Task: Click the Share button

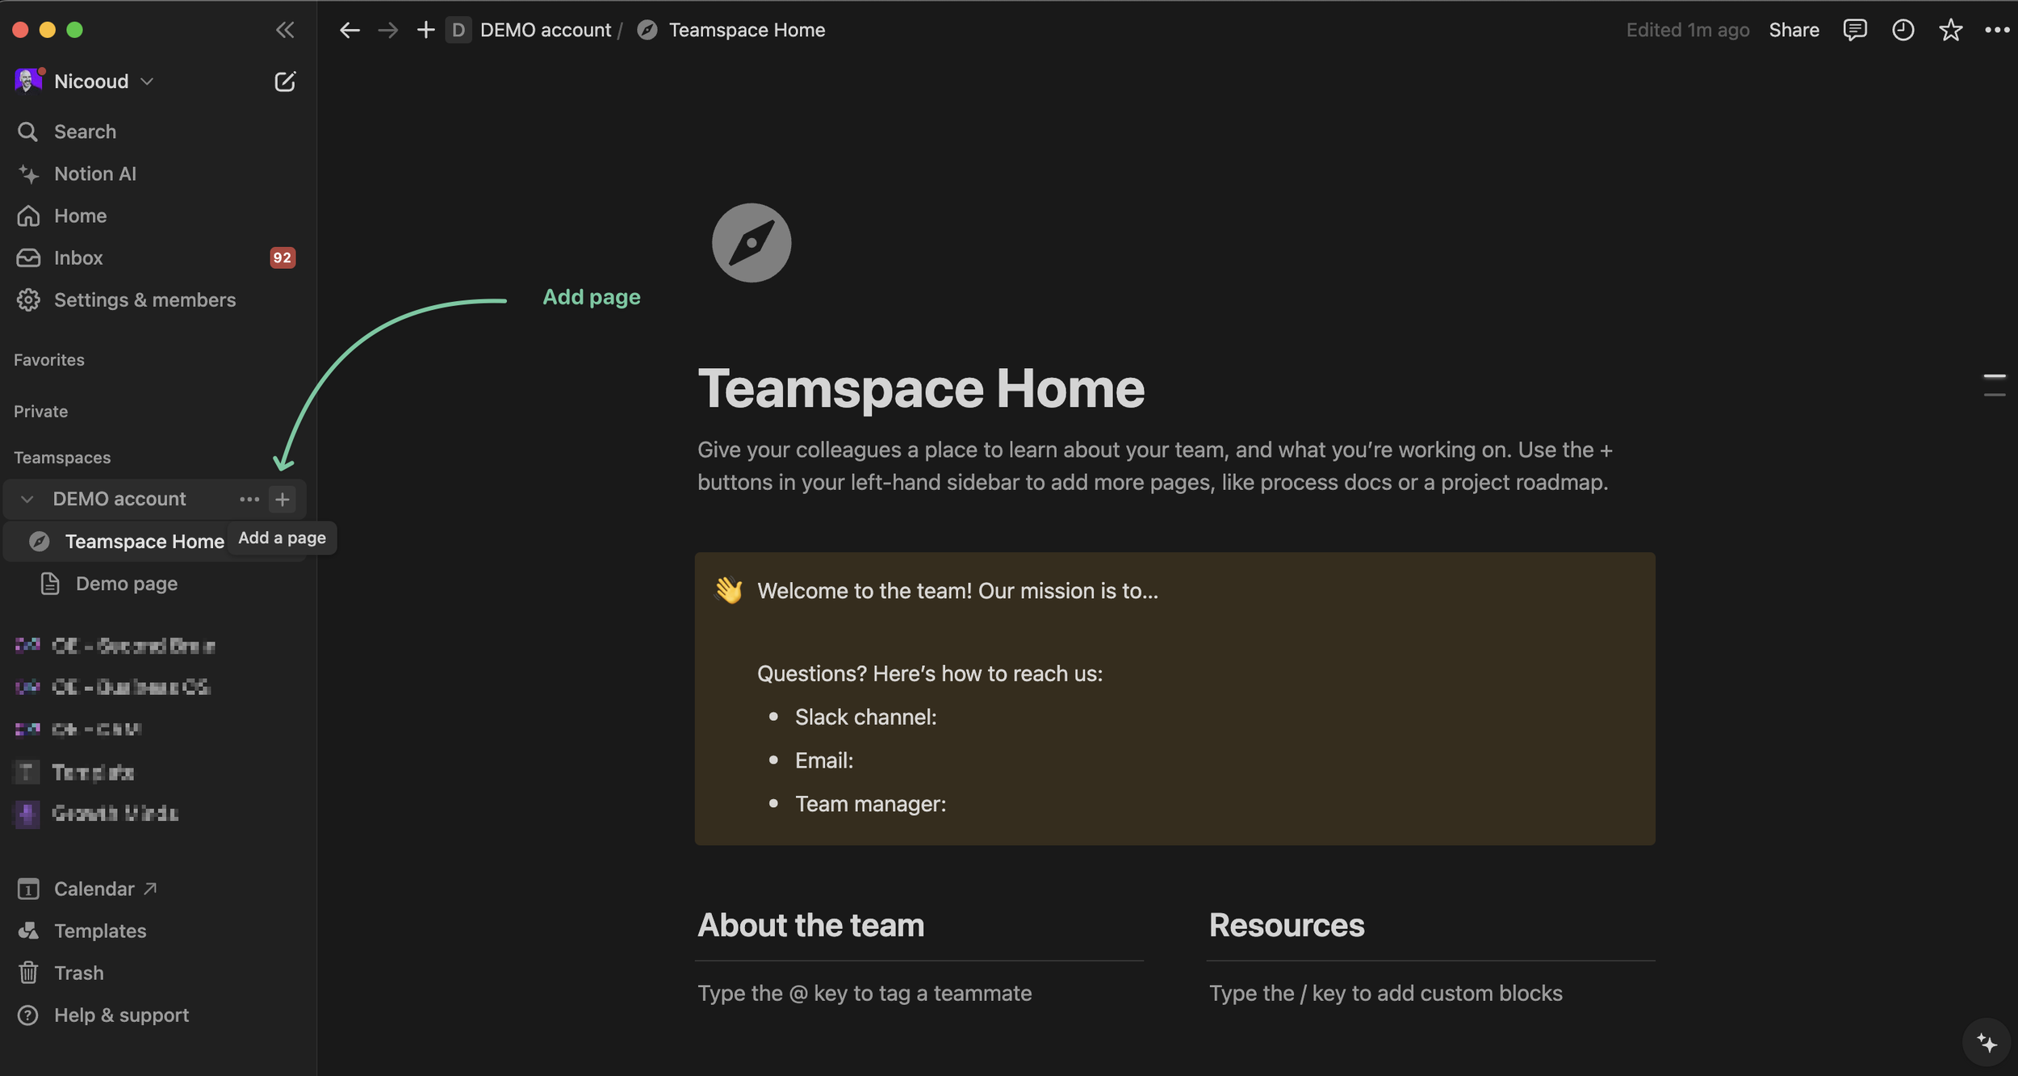Action: [1794, 30]
